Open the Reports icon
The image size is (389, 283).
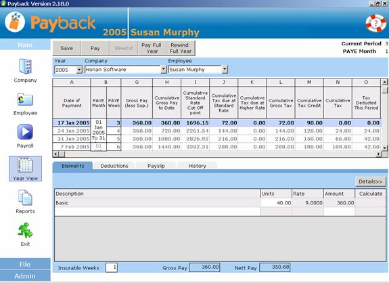pos(25,198)
